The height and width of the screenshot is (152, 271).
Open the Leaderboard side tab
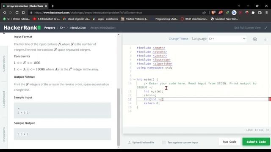(x=4, y=99)
